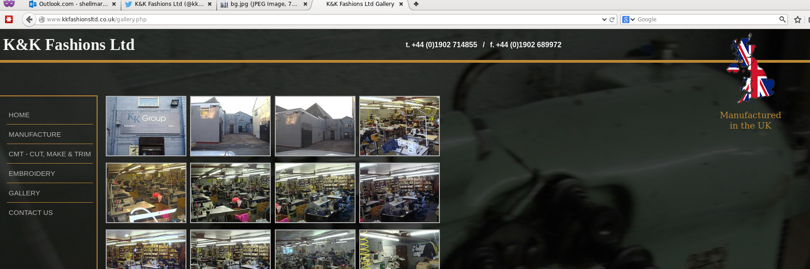Switch to the K&K Fashions Twitter tab

click(169, 4)
